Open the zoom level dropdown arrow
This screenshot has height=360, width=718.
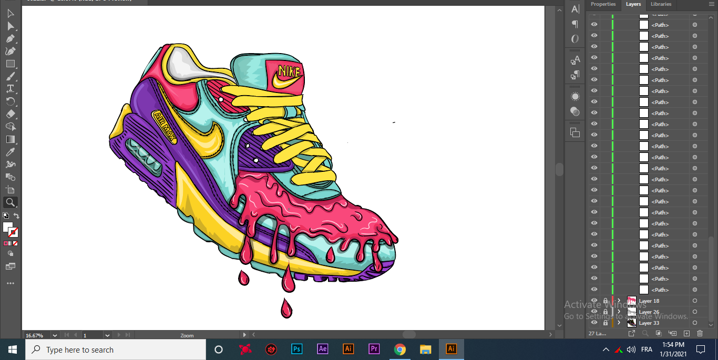[55, 335]
